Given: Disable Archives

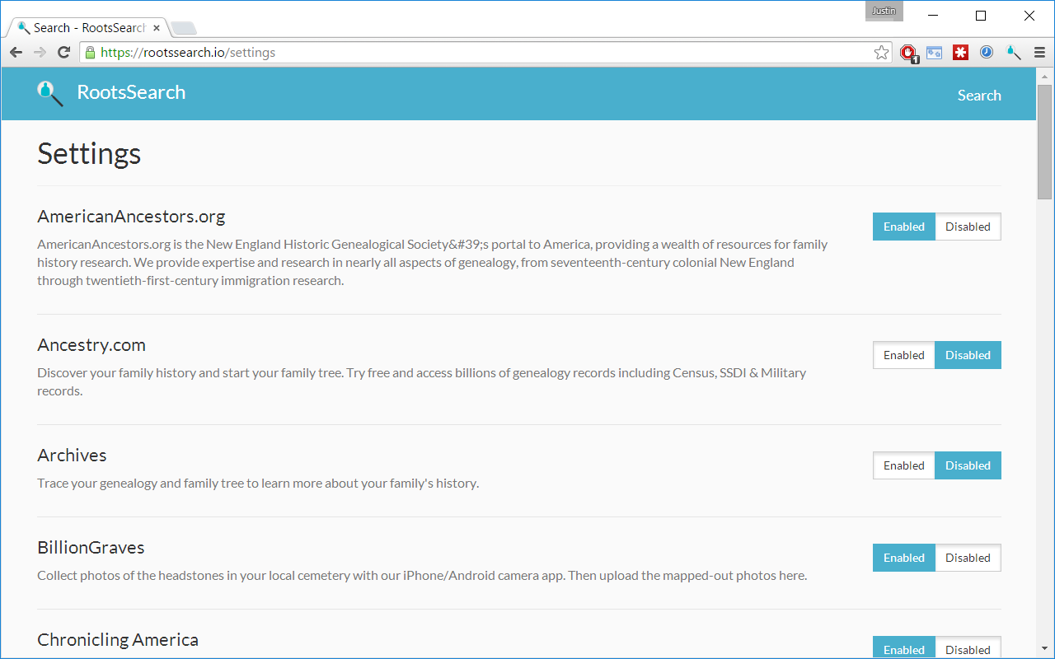Looking at the screenshot, I should point(968,465).
